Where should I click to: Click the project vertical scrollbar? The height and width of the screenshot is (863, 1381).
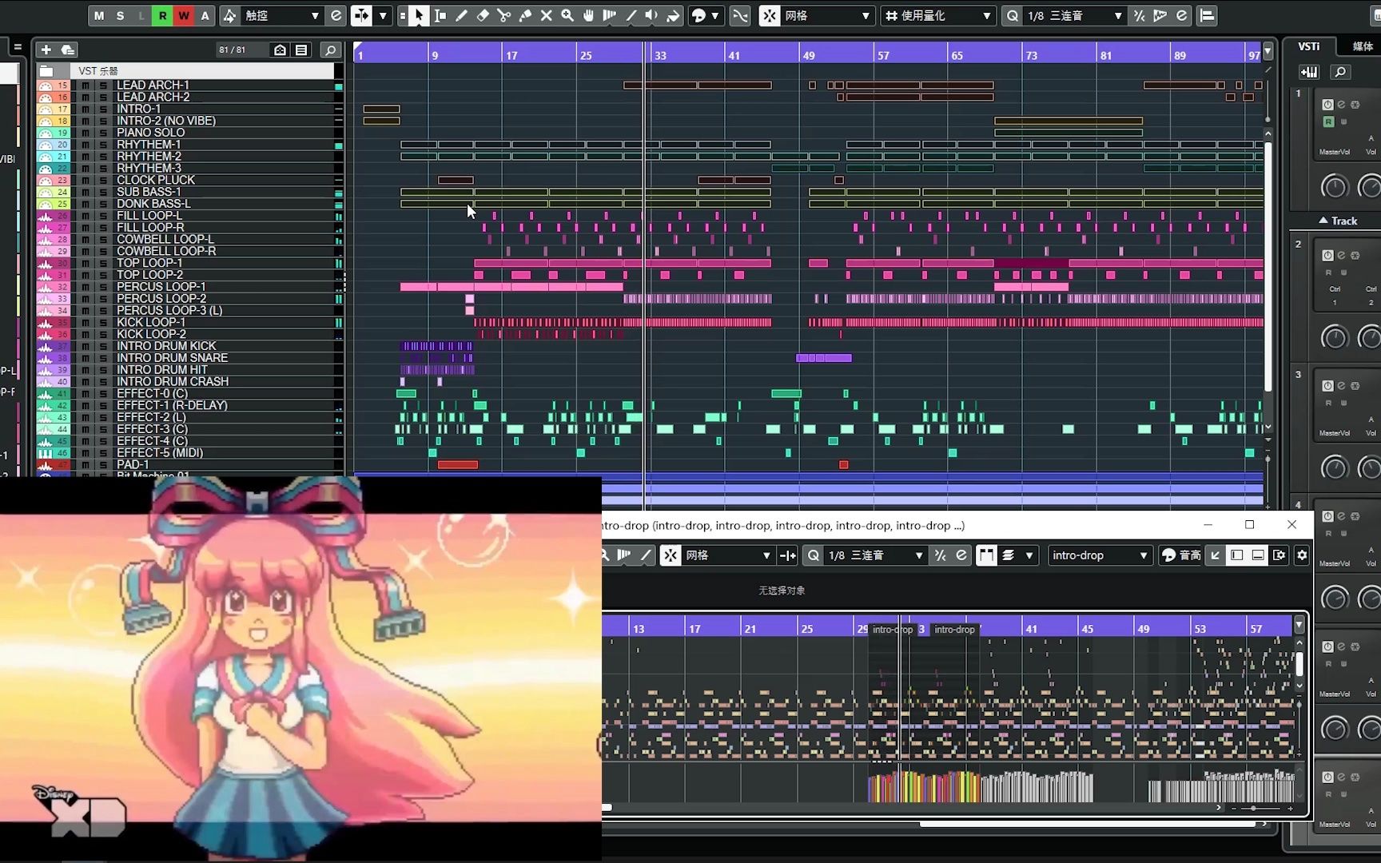(1268, 268)
